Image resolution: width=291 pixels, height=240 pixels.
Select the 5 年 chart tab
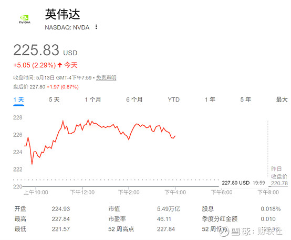(245, 99)
